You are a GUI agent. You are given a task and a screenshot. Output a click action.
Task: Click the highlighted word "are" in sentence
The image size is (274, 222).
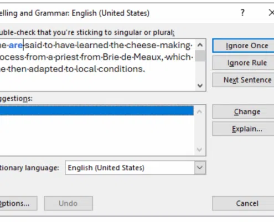click(x=16, y=46)
